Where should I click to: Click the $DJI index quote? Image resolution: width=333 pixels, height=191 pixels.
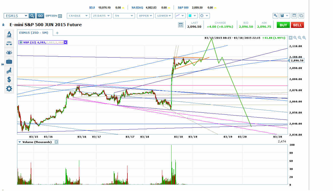pyautogui.click(x=107, y=8)
